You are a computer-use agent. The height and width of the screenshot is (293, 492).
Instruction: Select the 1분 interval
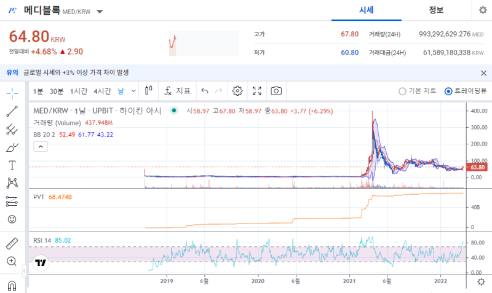tap(38, 91)
